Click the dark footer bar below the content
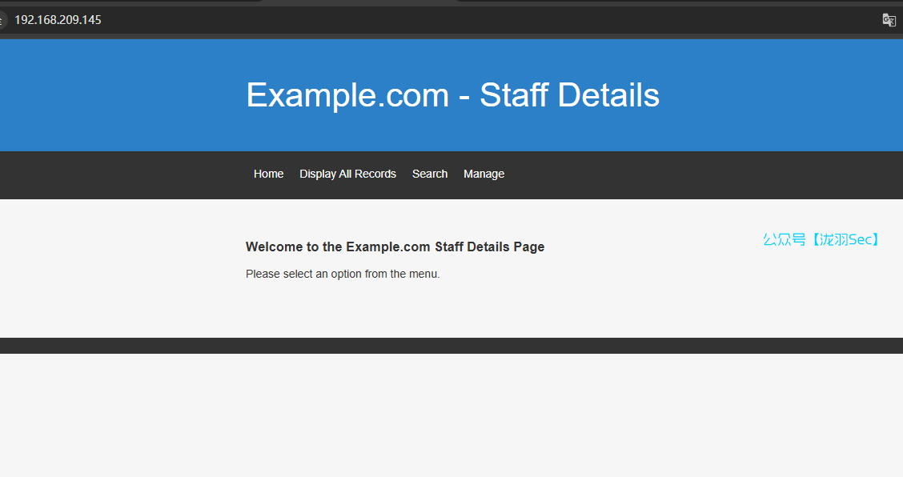This screenshot has width=903, height=477. click(451, 346)
